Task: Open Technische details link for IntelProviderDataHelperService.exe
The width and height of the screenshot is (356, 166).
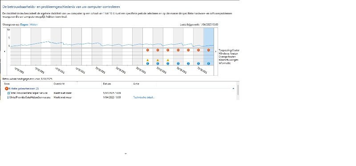Action: pyautogui.click(x=144, y=97)
